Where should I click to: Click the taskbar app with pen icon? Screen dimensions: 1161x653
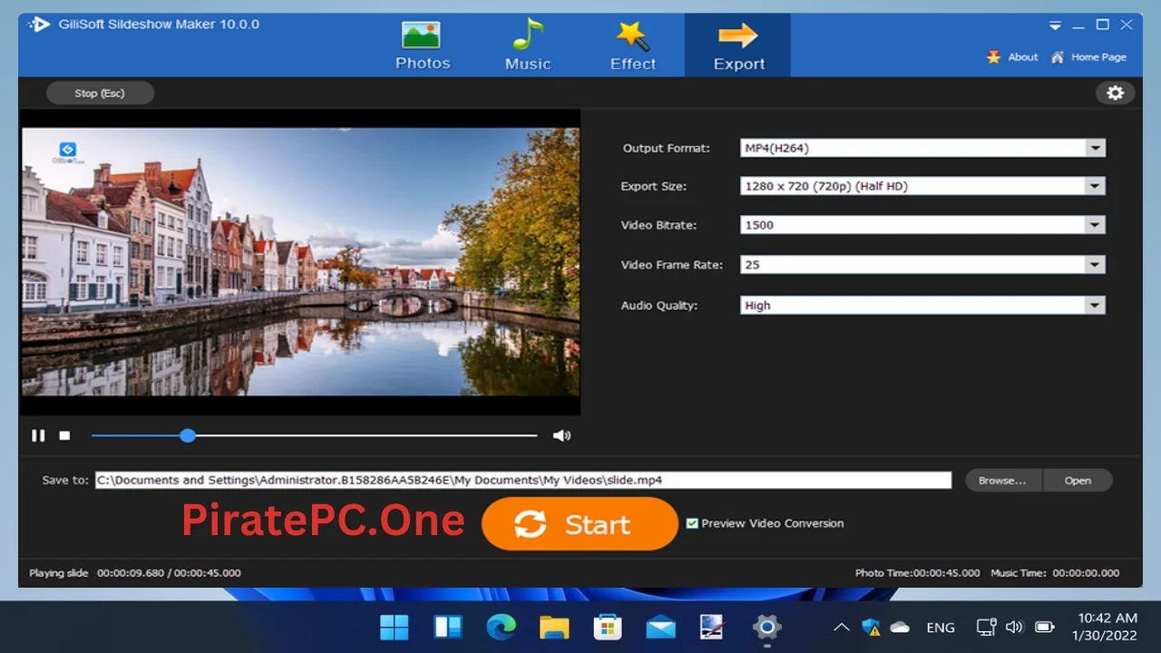click(x=713, y=627)
